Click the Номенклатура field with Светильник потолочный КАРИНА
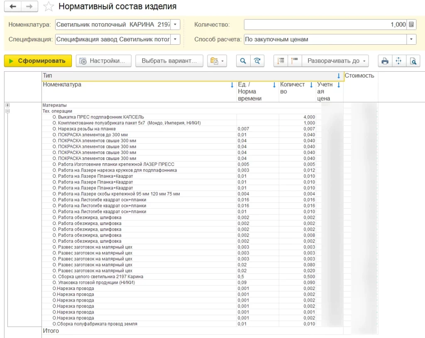The width and height of the screenshot is (425, 338). (x=113, y=24)
